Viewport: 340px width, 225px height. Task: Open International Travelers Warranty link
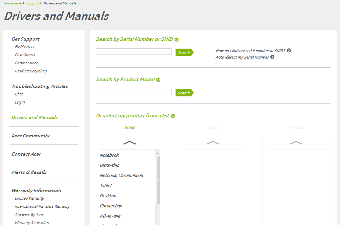point(42,206)
